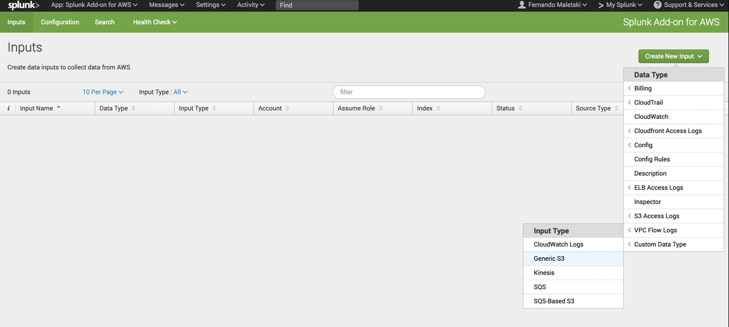This screenshot has width=729, height=327.
Task: Click the info 'i' column header icon
Action: [8, 108]
